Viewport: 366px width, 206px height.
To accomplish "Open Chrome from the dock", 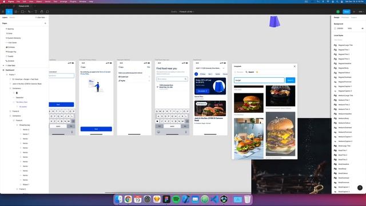I will (x=128, y=199).
